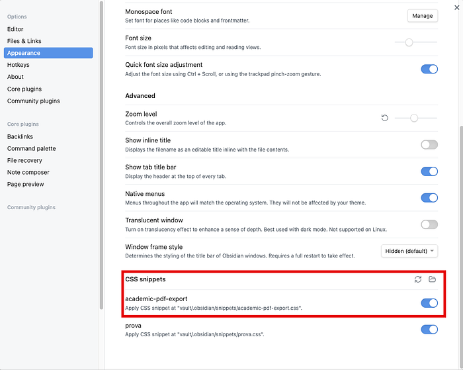
Task: Click the Manage monospace font button
Action: [422, 16]
